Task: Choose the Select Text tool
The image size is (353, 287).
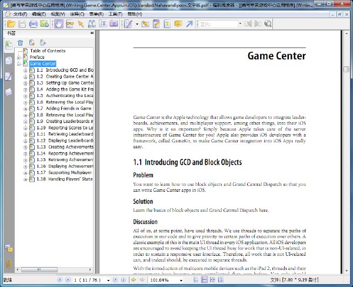Action: (70, 24)
